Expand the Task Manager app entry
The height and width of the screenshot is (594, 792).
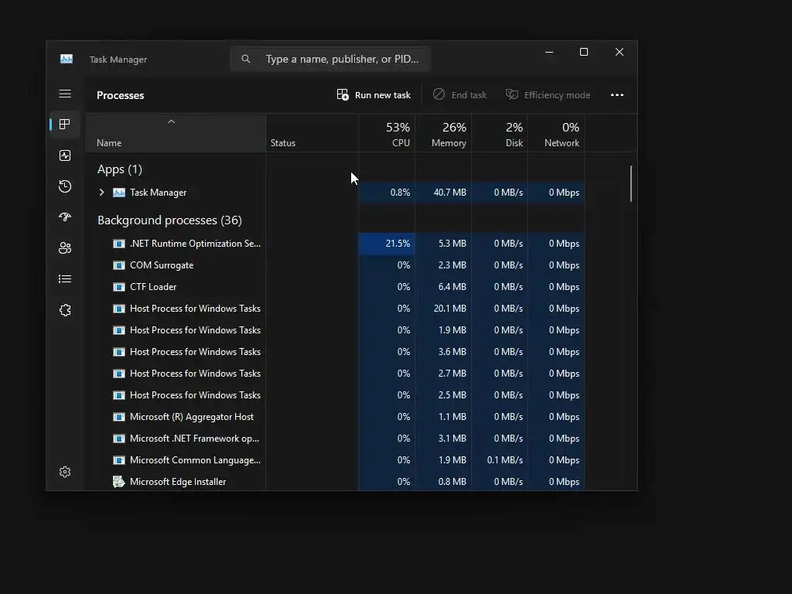coord(101,193)
